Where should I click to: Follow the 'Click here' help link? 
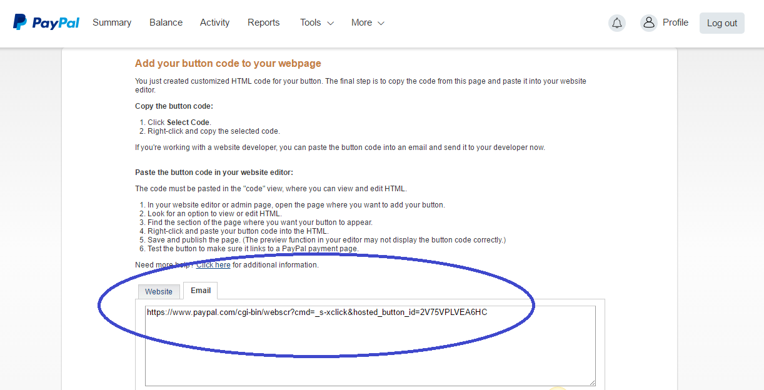(x=213, y=265)
